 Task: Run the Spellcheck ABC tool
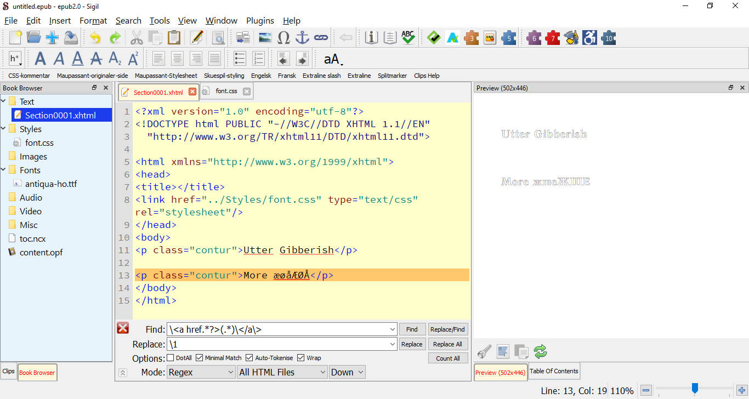[x=408, y=38]
